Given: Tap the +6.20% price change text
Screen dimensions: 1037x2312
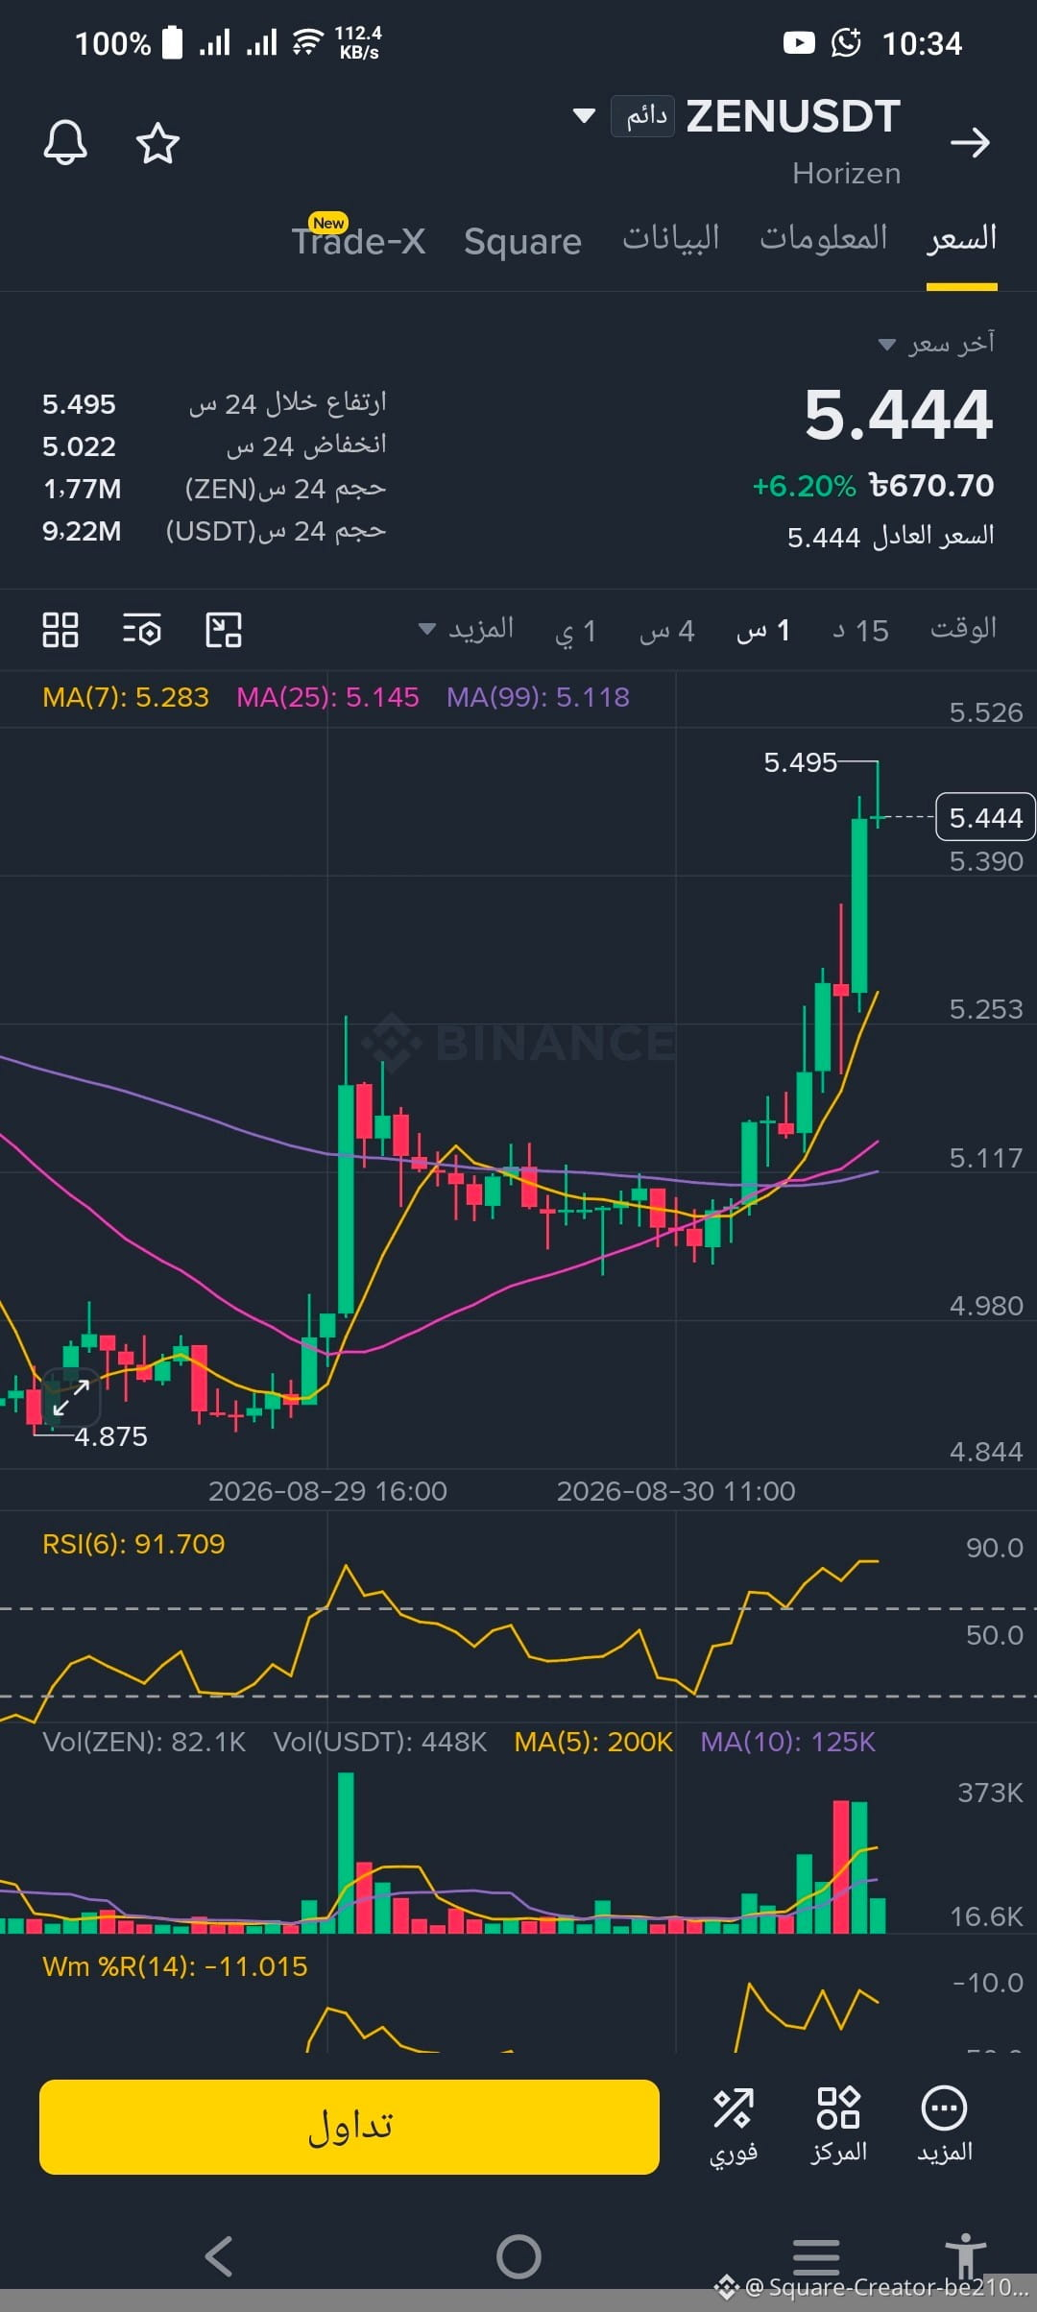Looking at the screenshot, I should (804, 486).
